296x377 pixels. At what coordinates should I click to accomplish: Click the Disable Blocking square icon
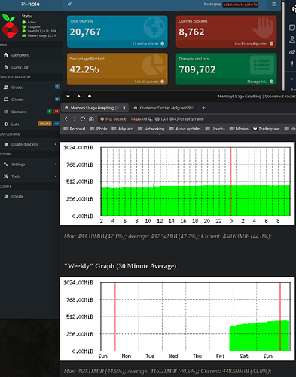tap(6, 144)
